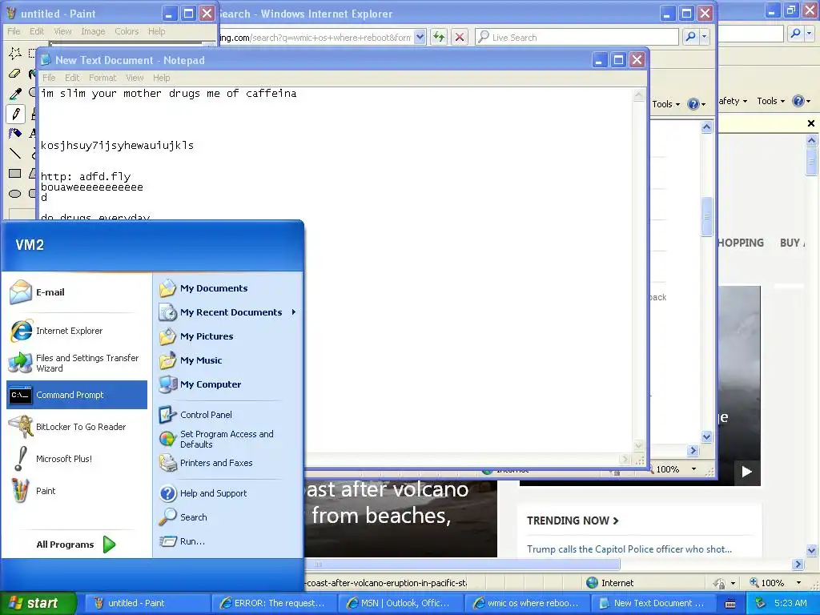Open the Trump calls the Capitol Police headline
820x615 pixels.
click(x=629, y=549)
